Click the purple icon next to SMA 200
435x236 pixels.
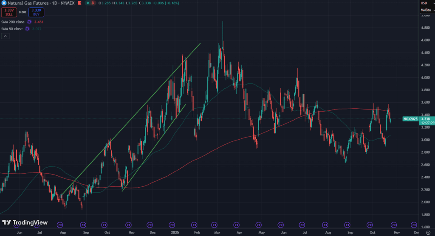(29, 22)
